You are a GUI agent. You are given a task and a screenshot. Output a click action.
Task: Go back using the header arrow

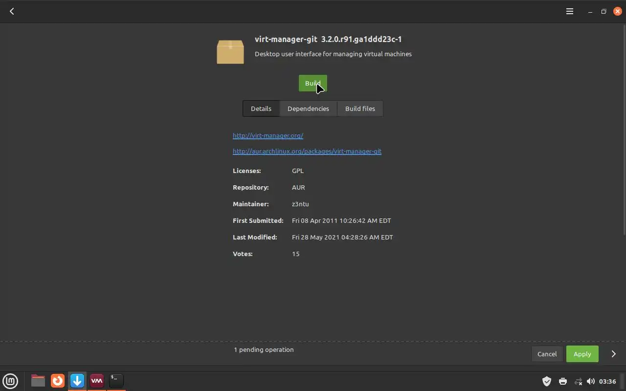(12, 11)
